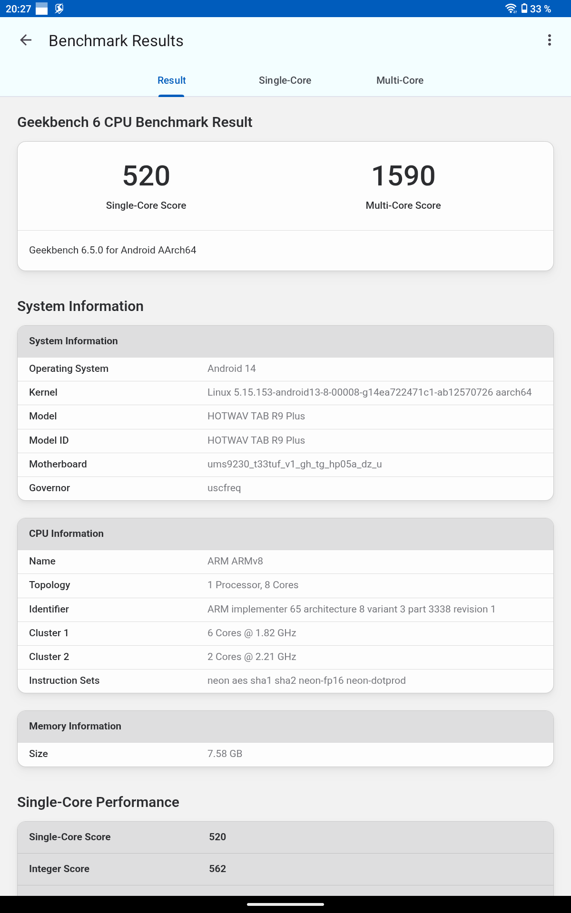Switch to the Multi-Core tab
Image resolution: width=571 pixels, height=913 pixels.
click(400, 80)
